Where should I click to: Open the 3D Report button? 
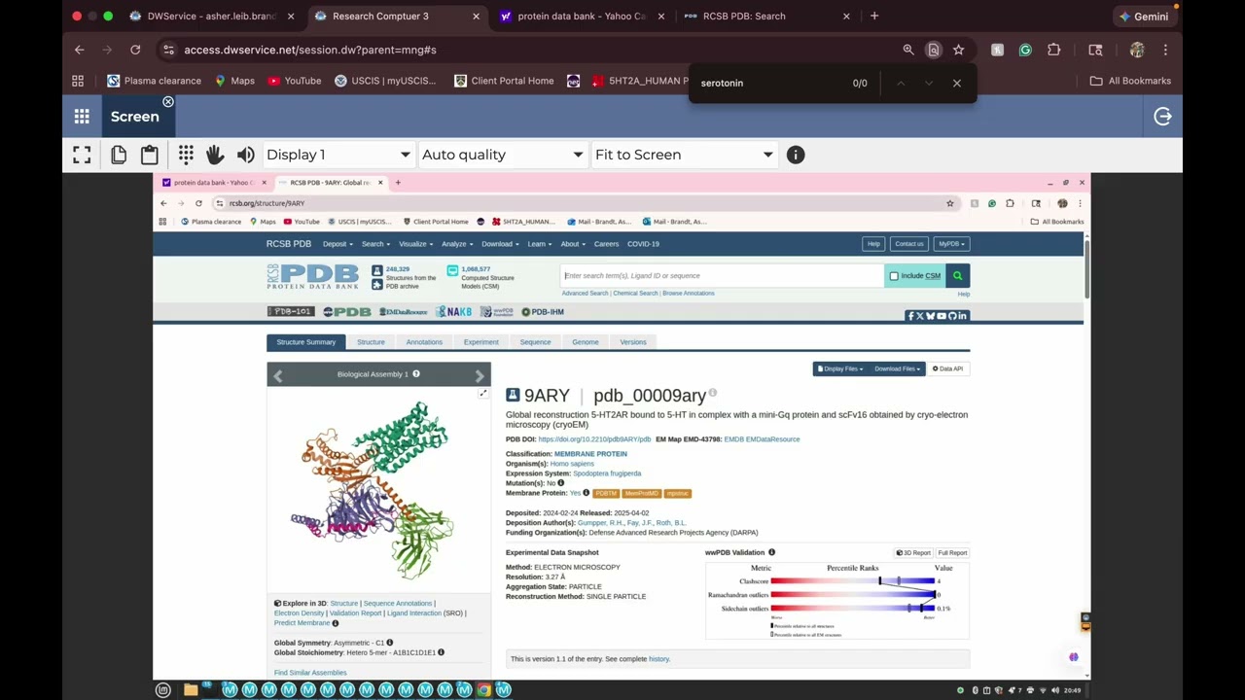(x=913, y=553)
